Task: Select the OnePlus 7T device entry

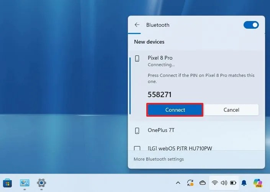Action: 196,130
